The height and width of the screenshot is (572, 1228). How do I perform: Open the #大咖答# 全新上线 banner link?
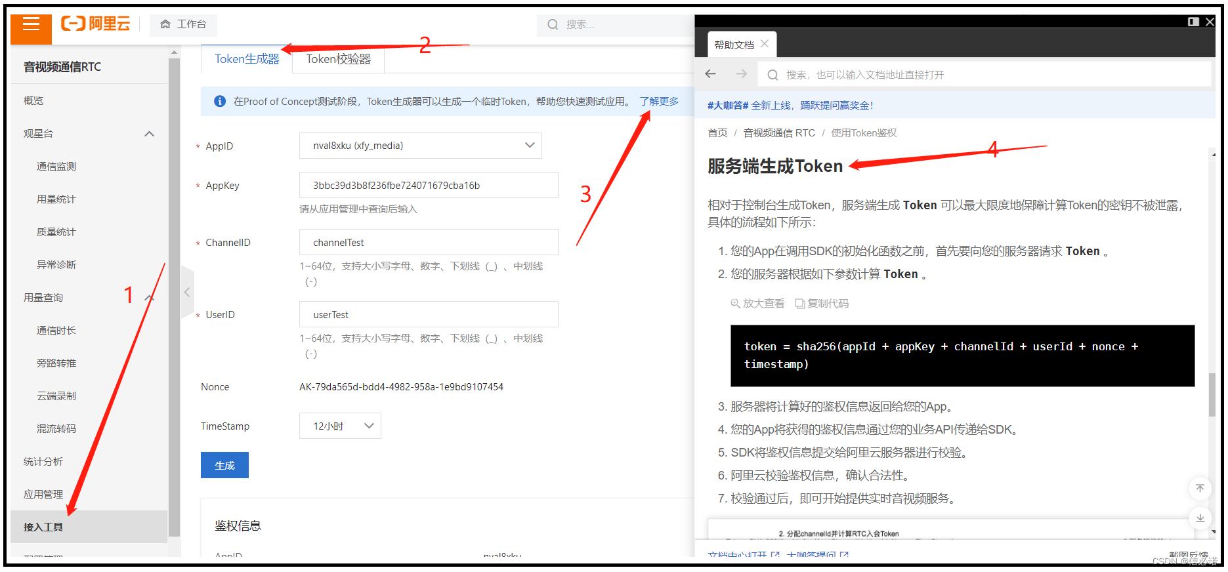pos(790,105)
